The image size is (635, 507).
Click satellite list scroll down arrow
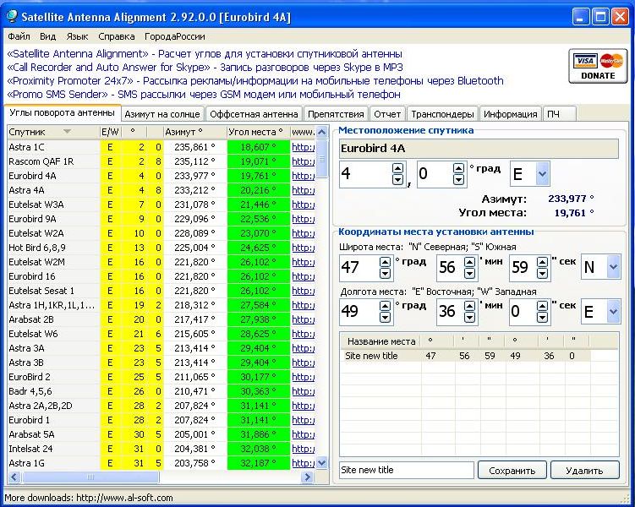point(322,463)
